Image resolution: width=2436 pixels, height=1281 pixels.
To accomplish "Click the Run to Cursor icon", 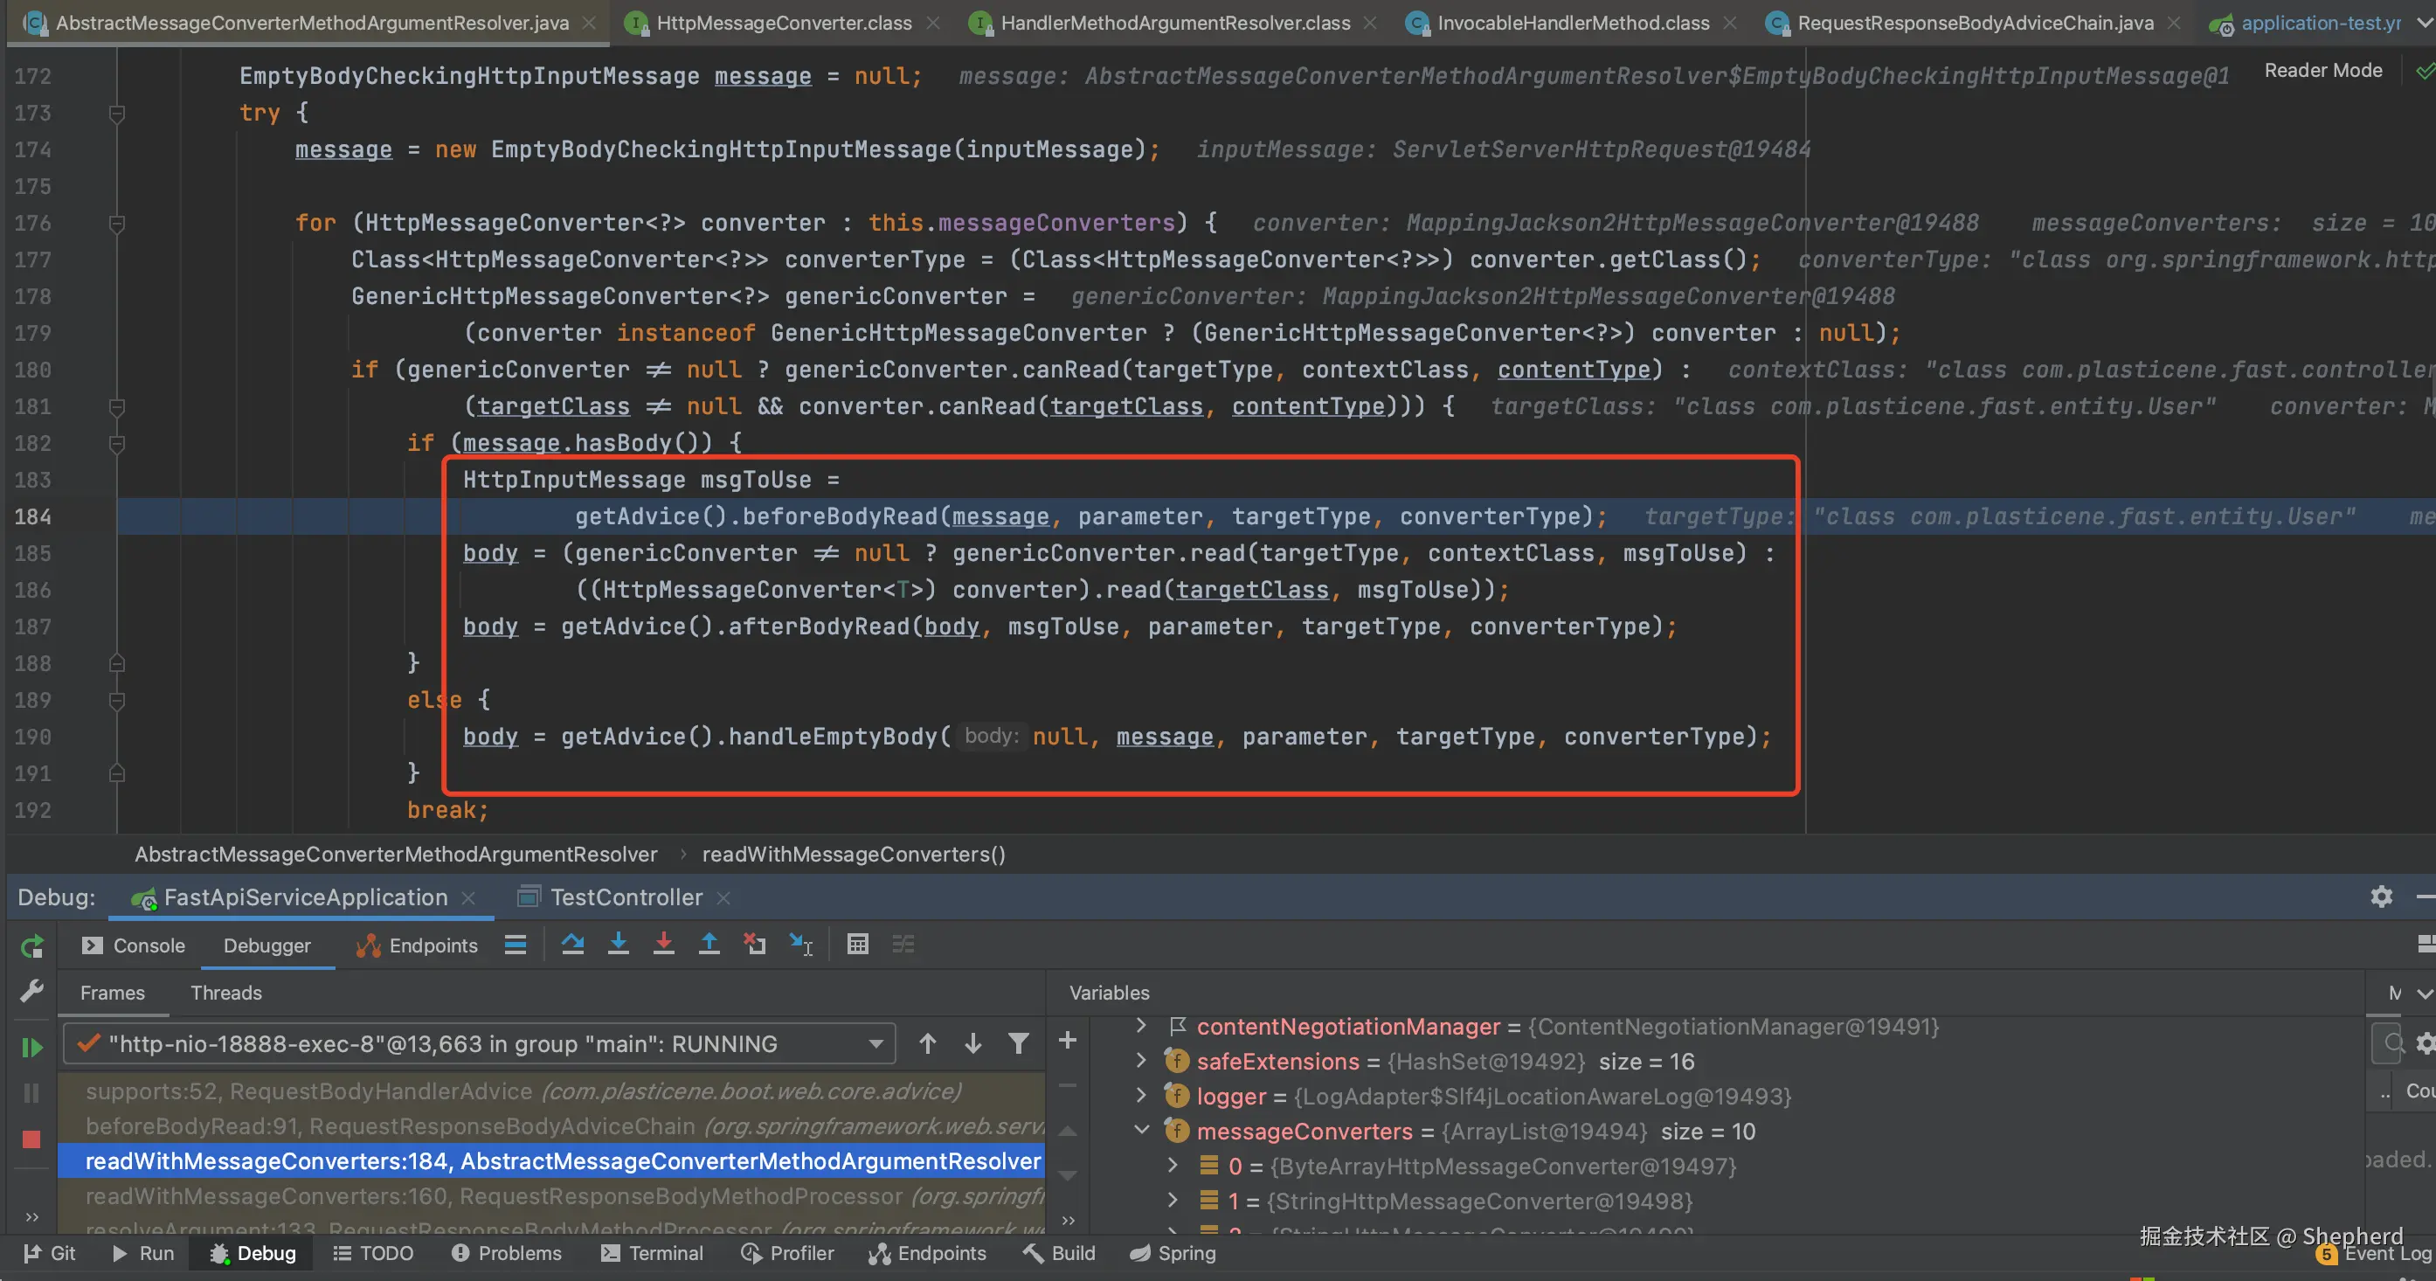I will pos(801,945).
